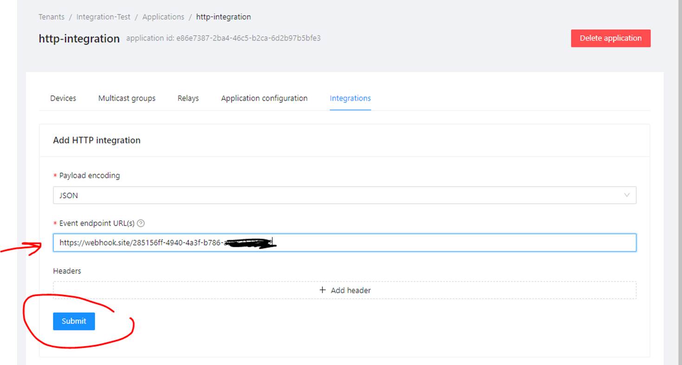Click the Payload encoding label
This screenshot has height=365, width=682.
[x=90, y=175]
